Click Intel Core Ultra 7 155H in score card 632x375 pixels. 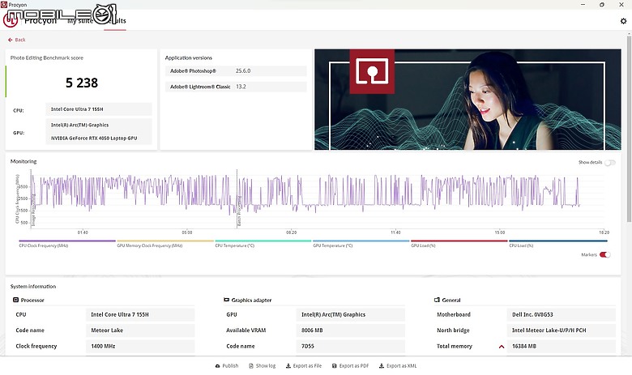77,109
